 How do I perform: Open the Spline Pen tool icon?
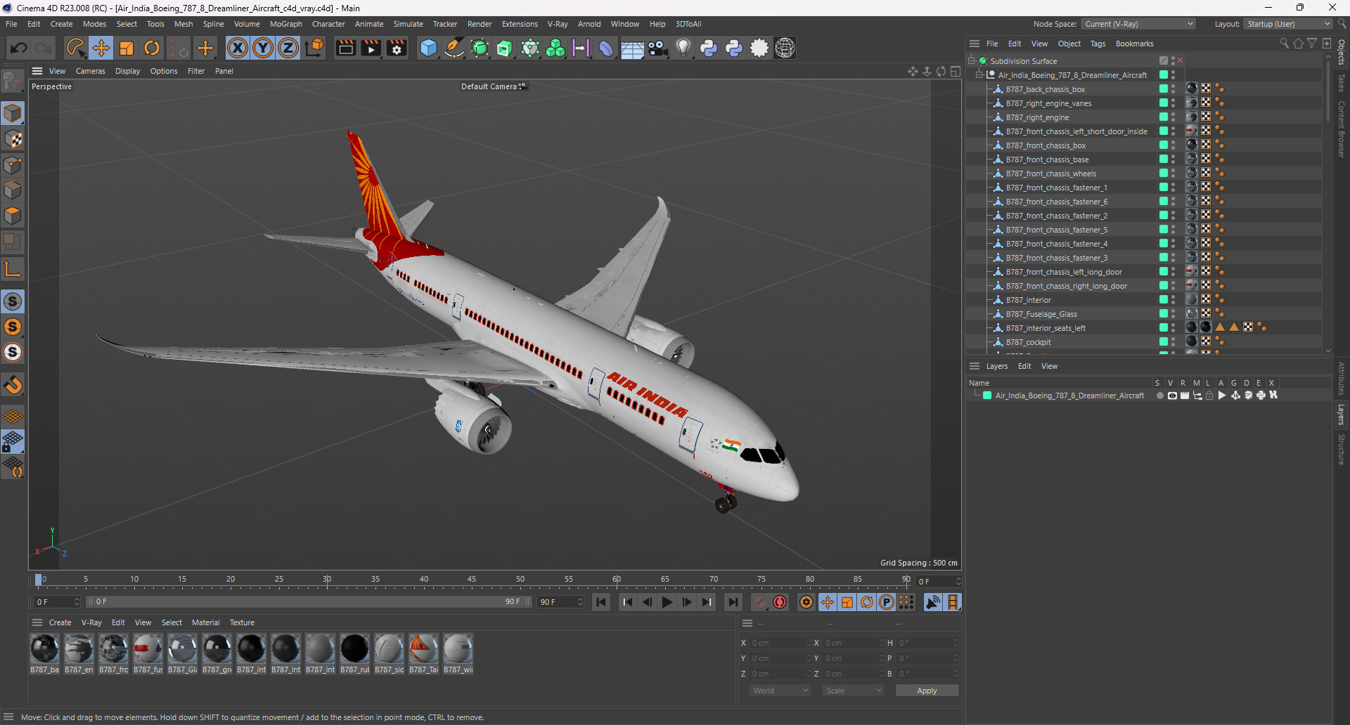454,48
